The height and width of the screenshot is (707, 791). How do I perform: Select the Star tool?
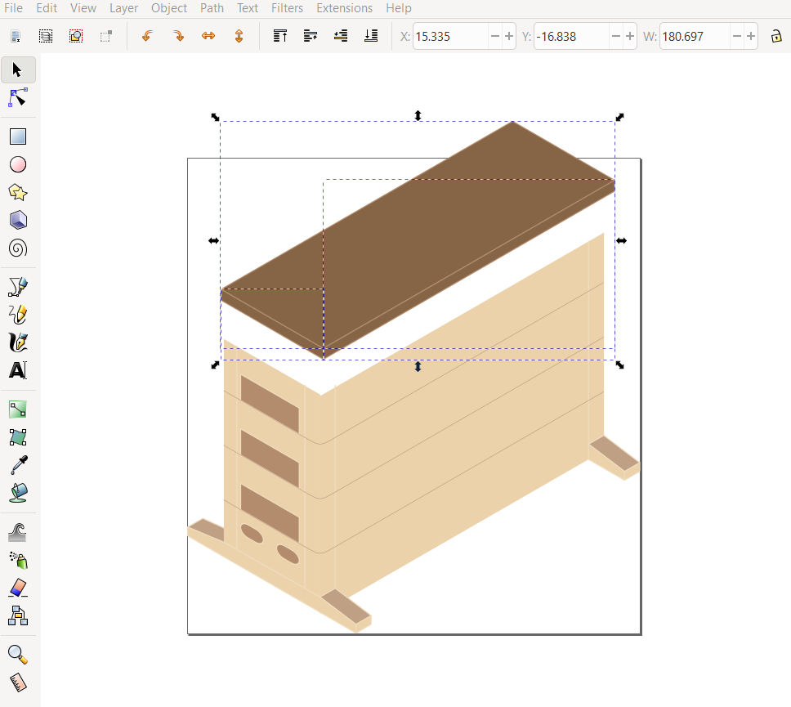click(x=17, y=192)
